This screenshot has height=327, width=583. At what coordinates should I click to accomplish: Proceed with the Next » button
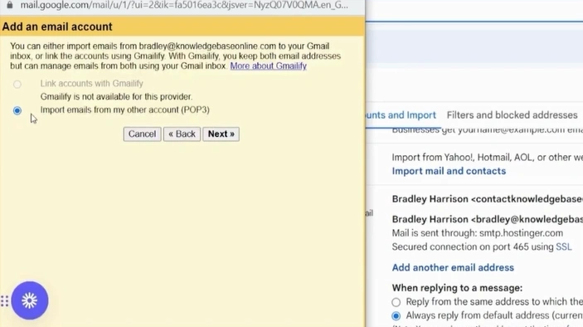click(221, 134)
